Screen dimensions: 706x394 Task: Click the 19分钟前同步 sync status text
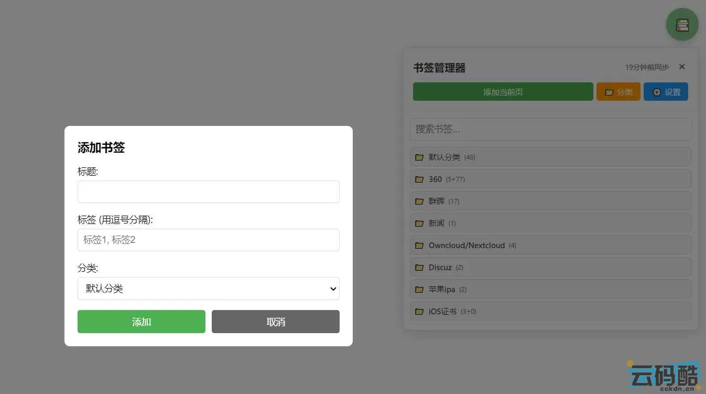tap(646, 67)
